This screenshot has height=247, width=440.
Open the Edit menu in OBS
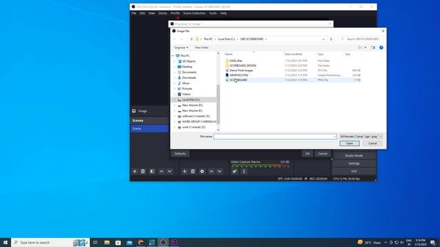[142, 13]
